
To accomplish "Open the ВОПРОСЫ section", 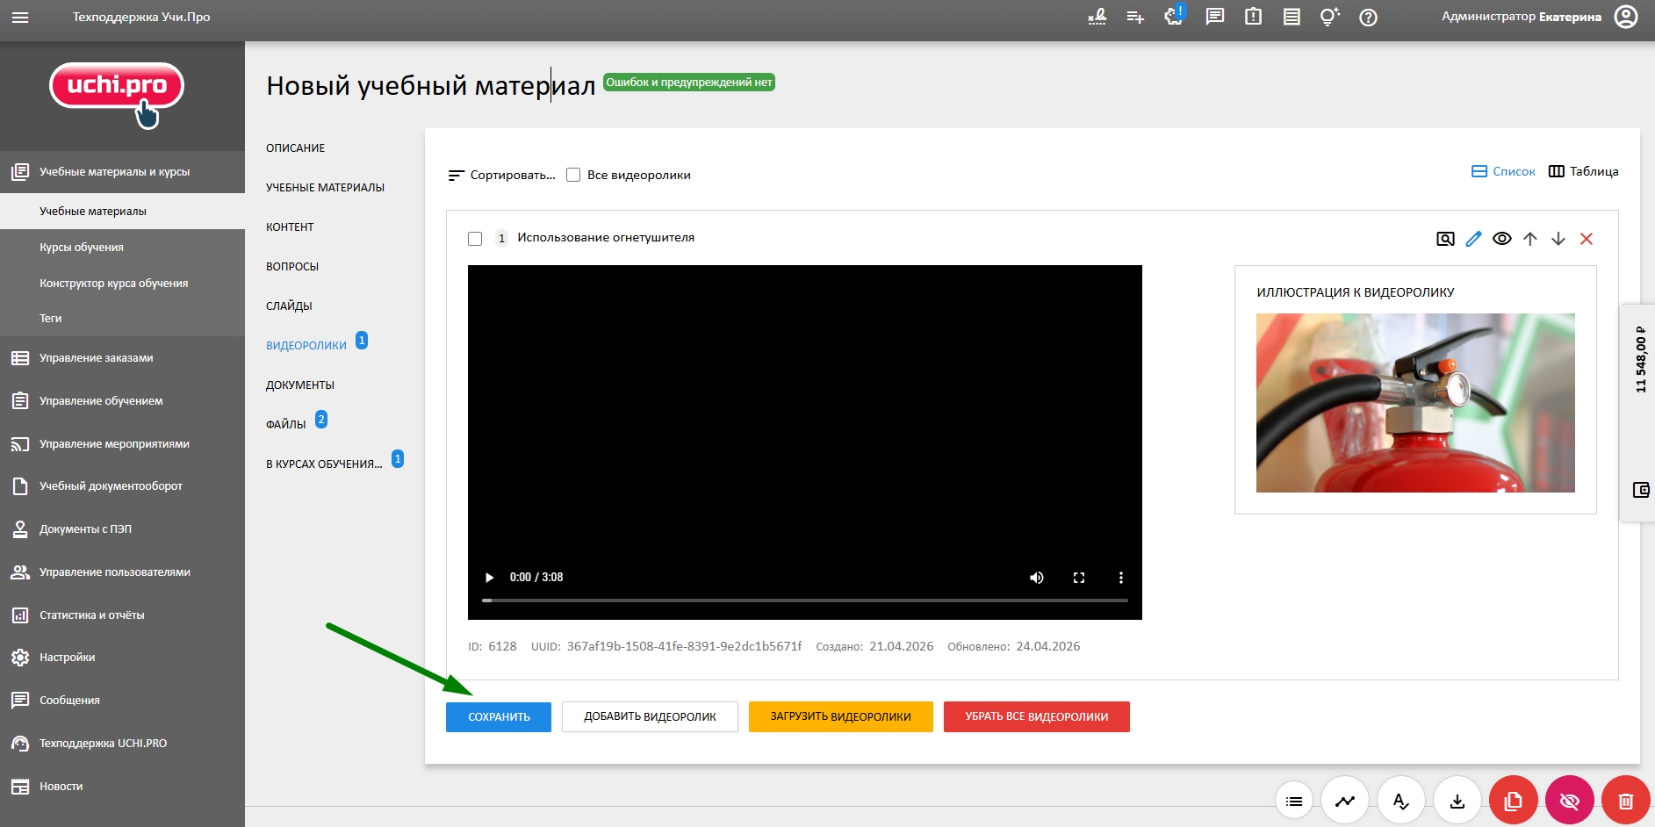I will point(291,266).
